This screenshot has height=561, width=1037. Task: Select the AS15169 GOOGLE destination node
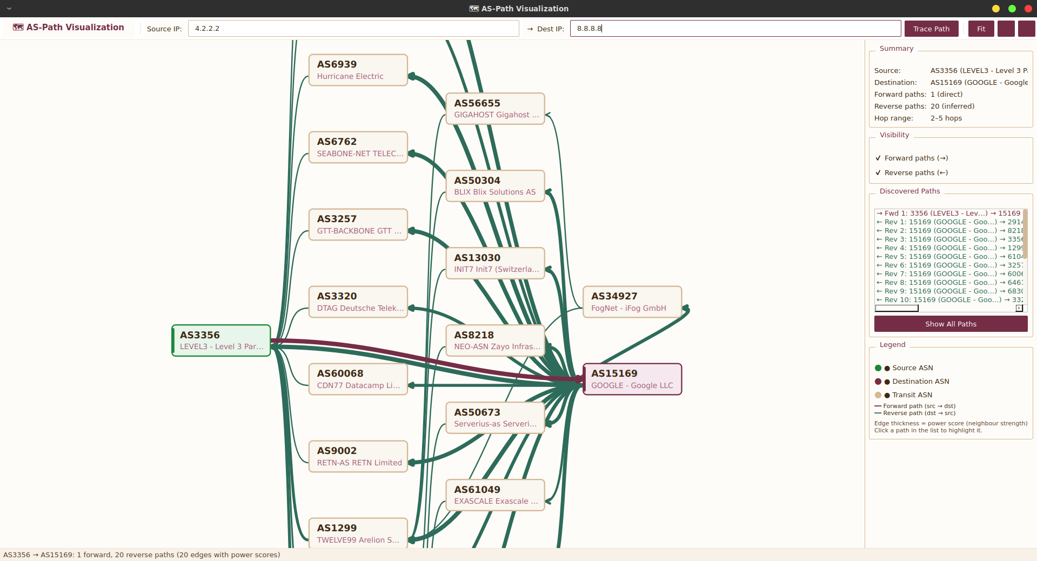(x=632, y=379)
